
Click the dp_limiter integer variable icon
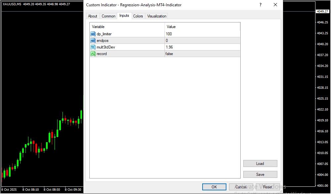click(x=93, y=34)
